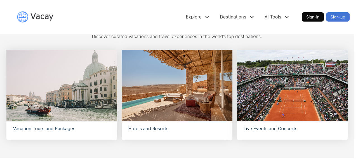The image size is (358, 168).
Task: Click the Vacay globe logo icon
Action: click(23, 17)
